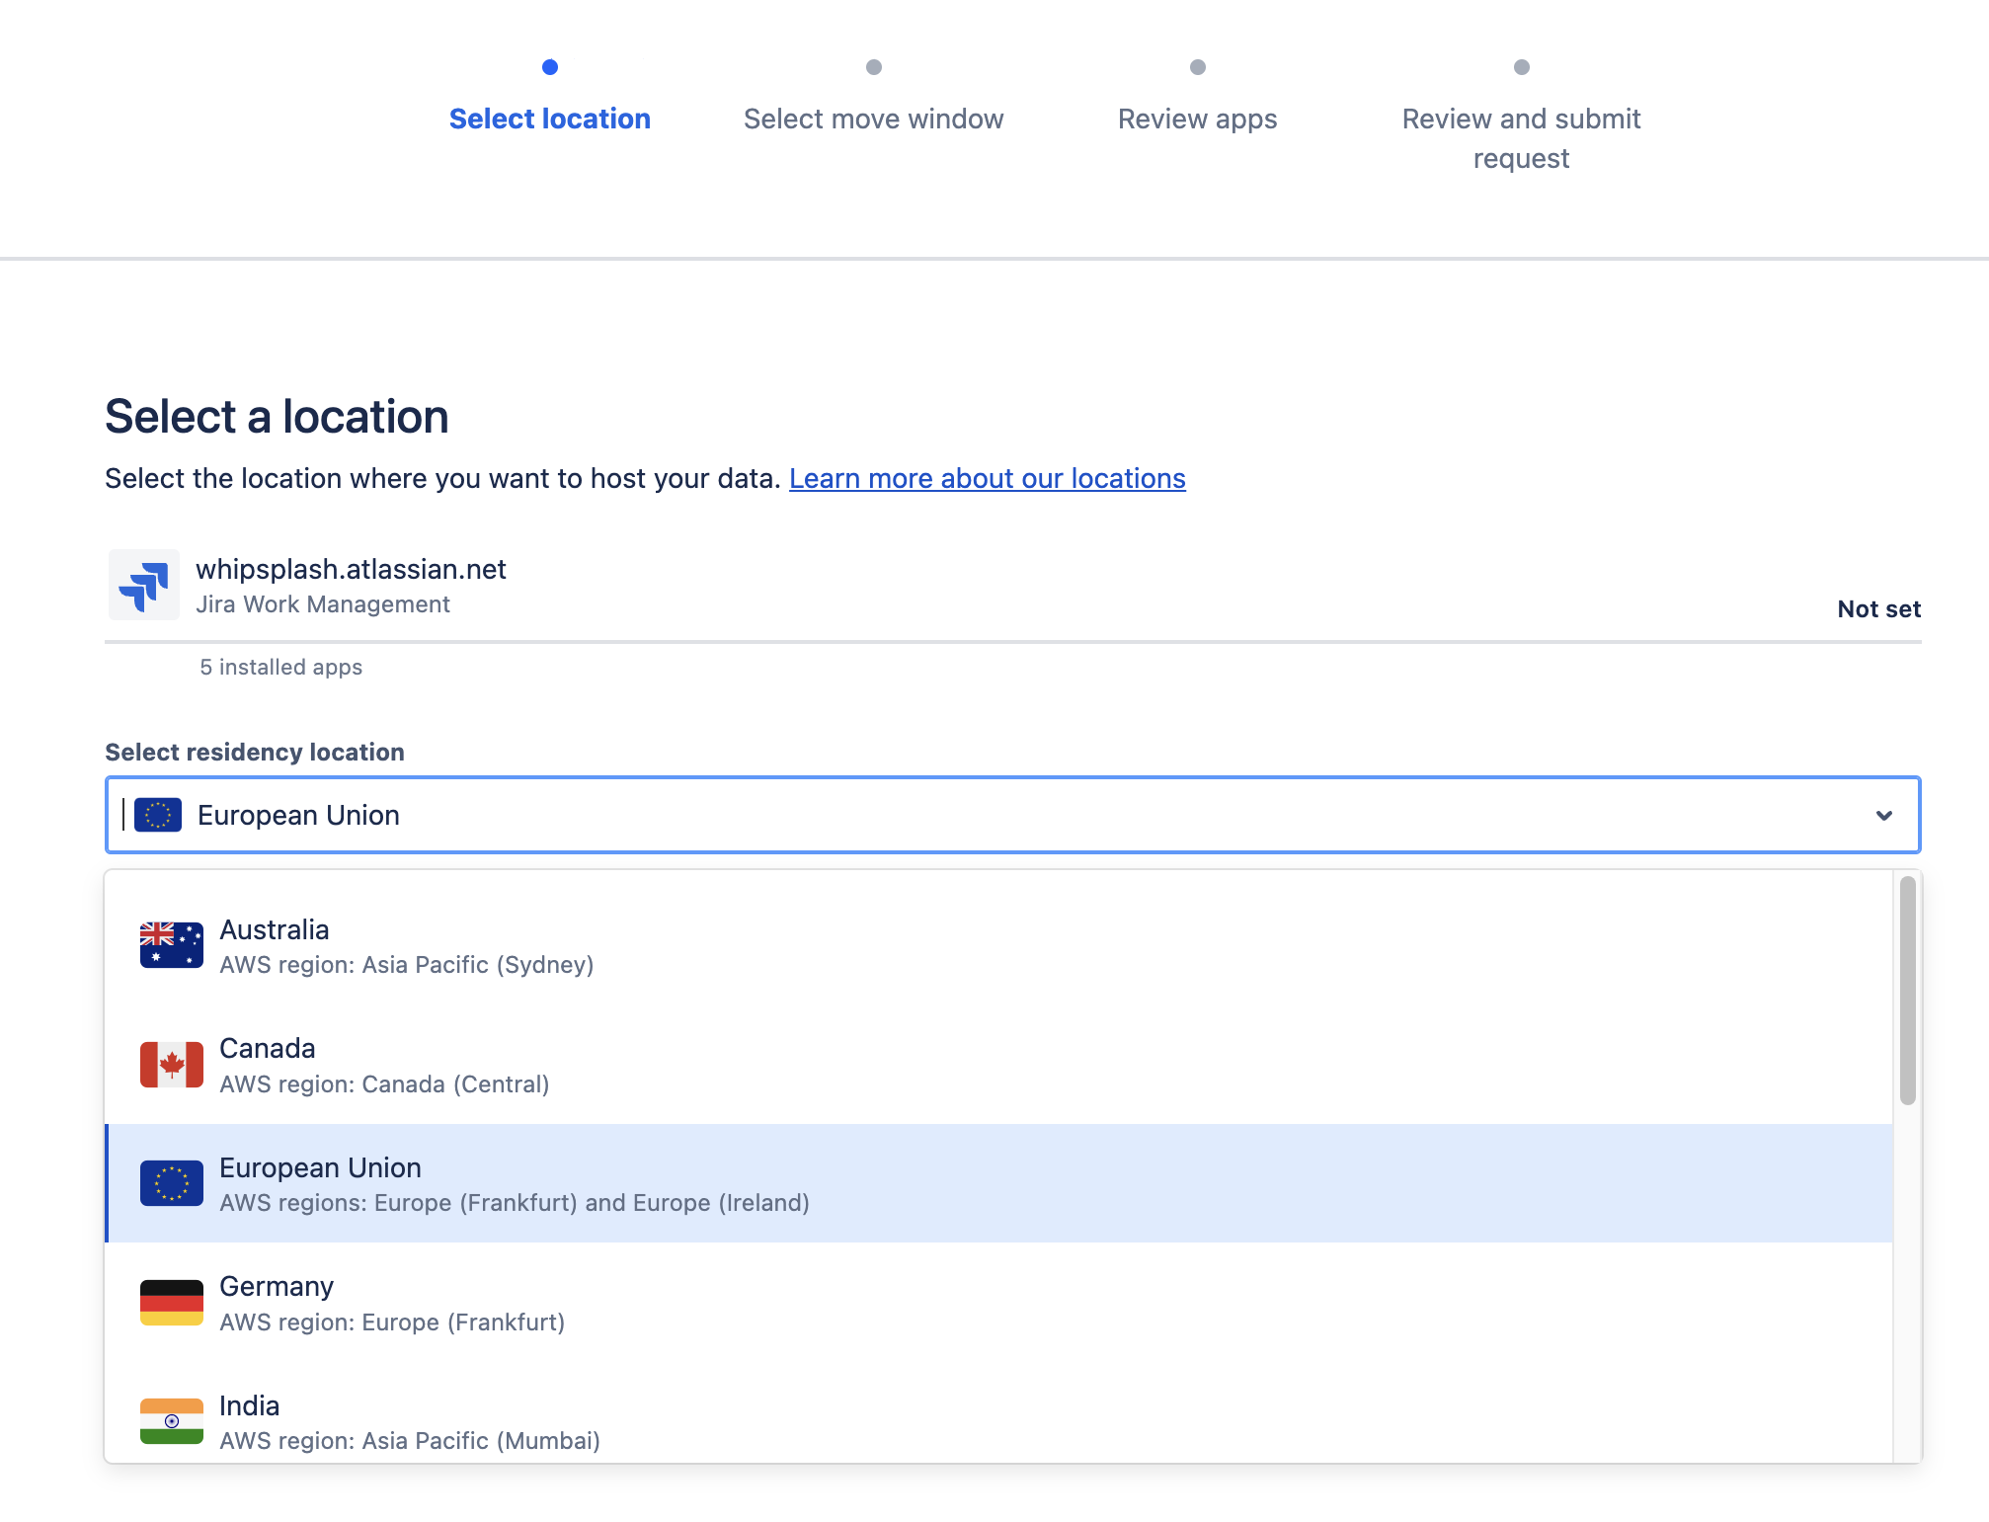Click into the residency location input field

click(988, 815)
